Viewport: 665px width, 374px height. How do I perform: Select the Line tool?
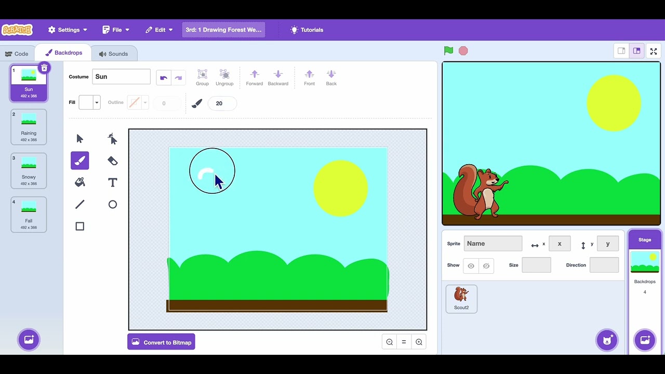pos(80,204)
